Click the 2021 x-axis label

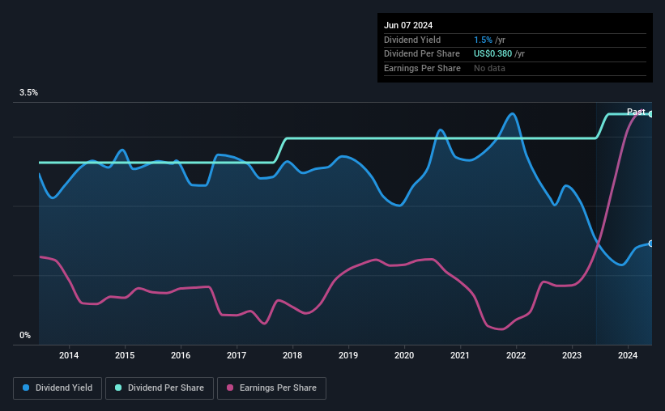pyautogui.click(x=460, y=355)
